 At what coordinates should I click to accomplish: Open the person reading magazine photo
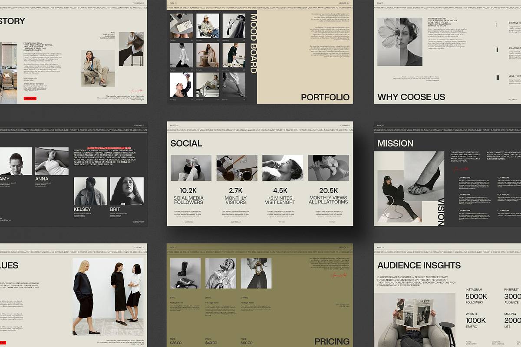(191, 167)
